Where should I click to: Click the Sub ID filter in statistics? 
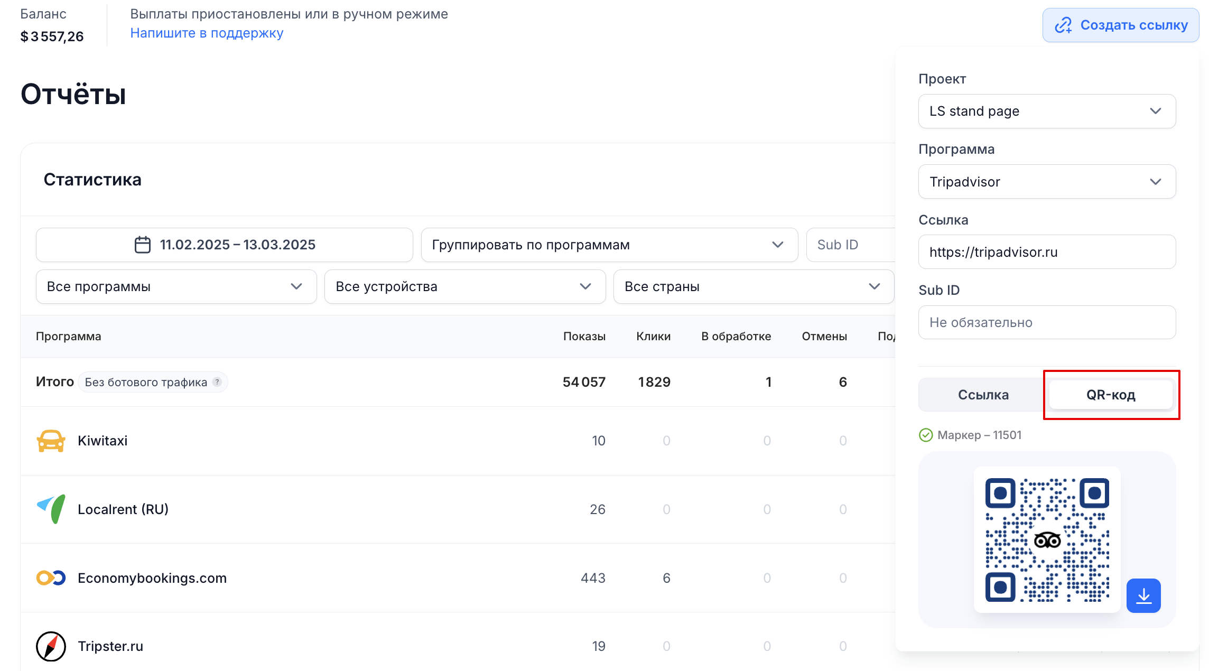pos(851,245)
